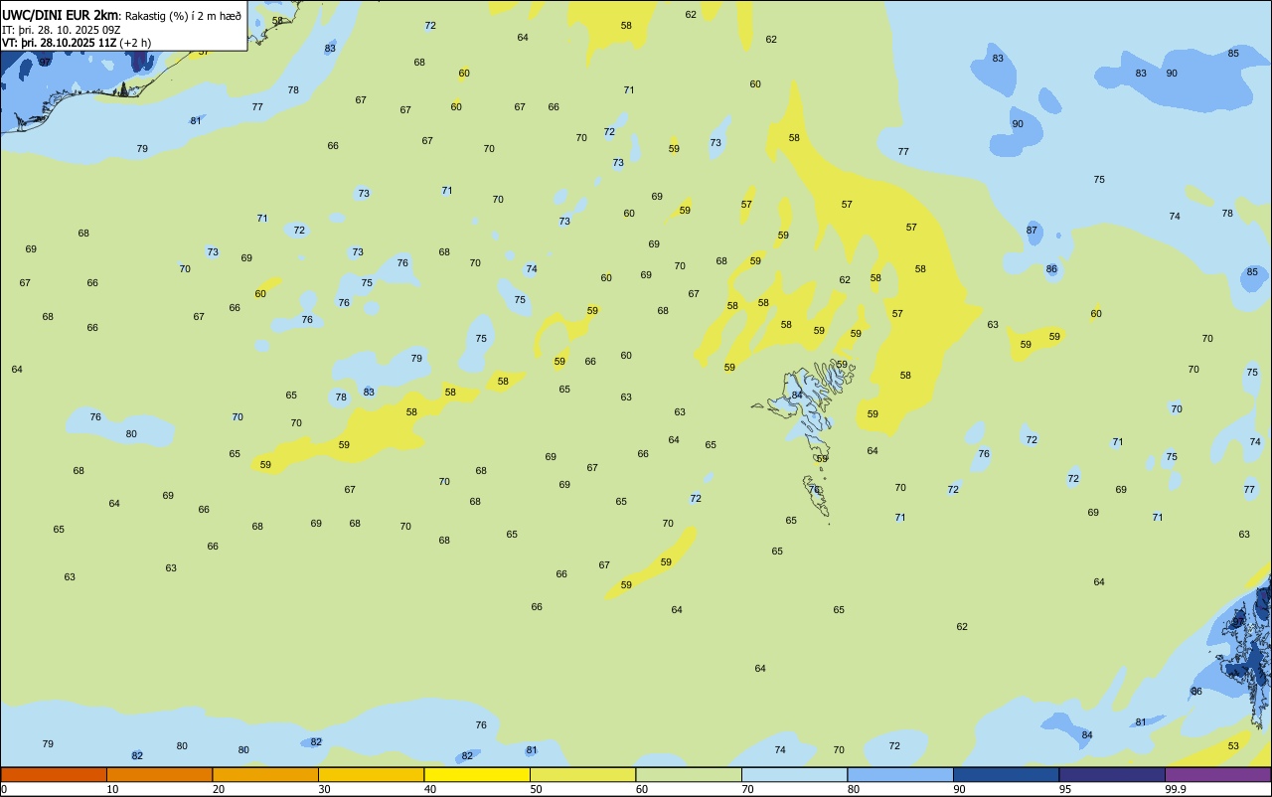
Task: Select the medium blue 80–90 legend segment
Action: [x=900, y=774]
